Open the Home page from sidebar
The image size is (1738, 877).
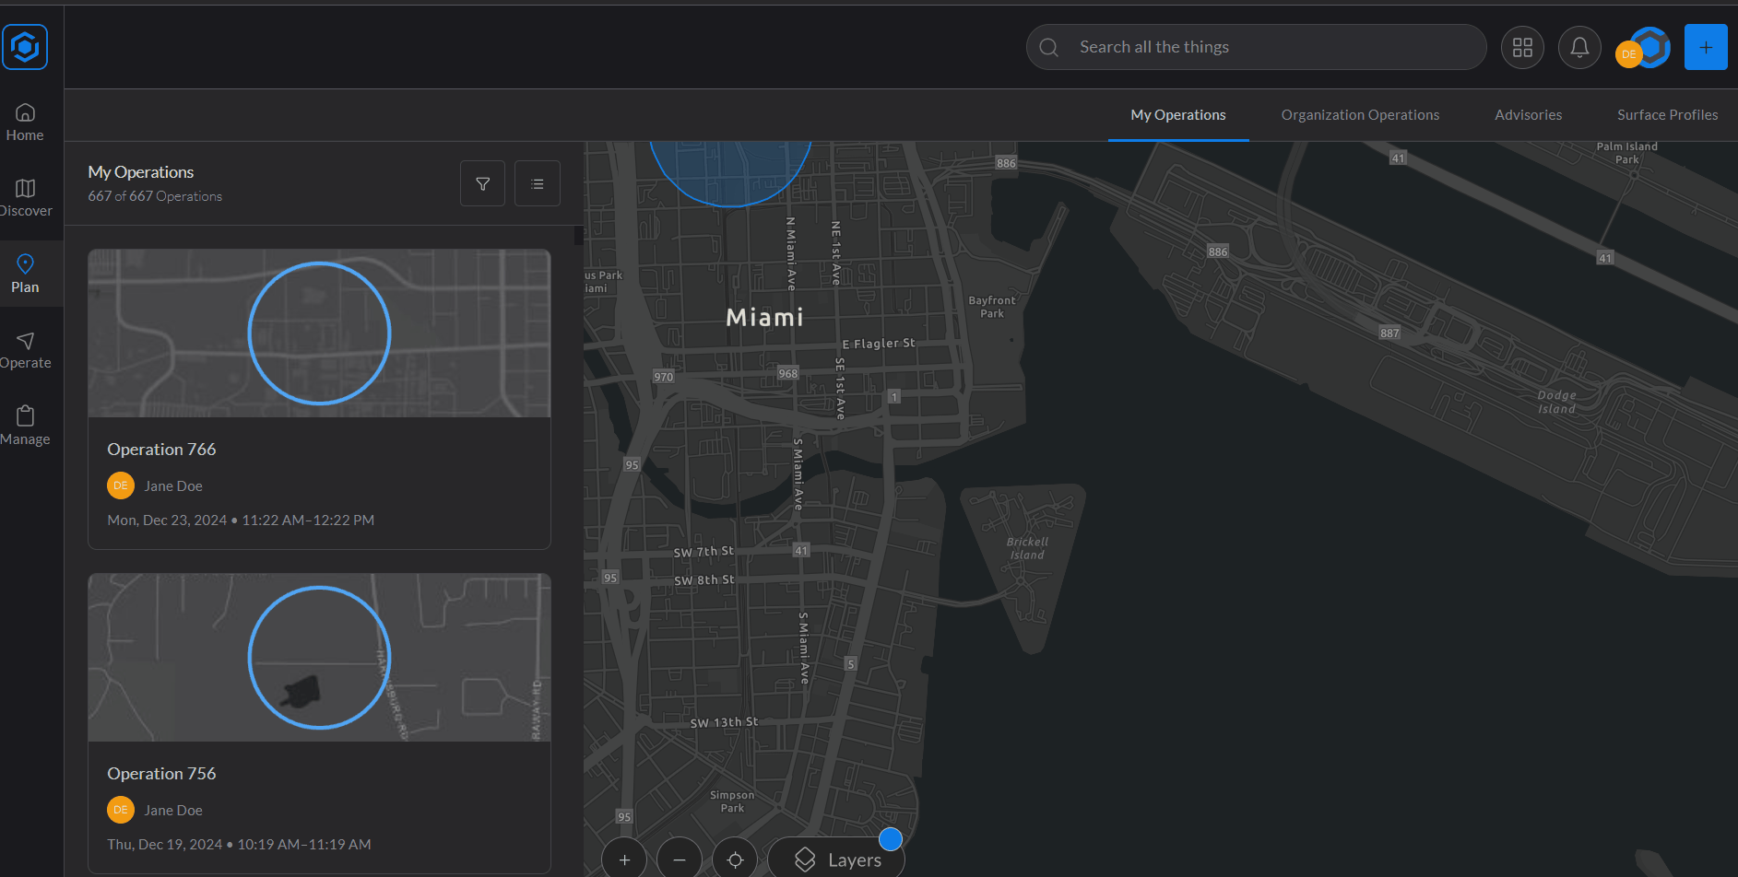(x=25, y=123)
